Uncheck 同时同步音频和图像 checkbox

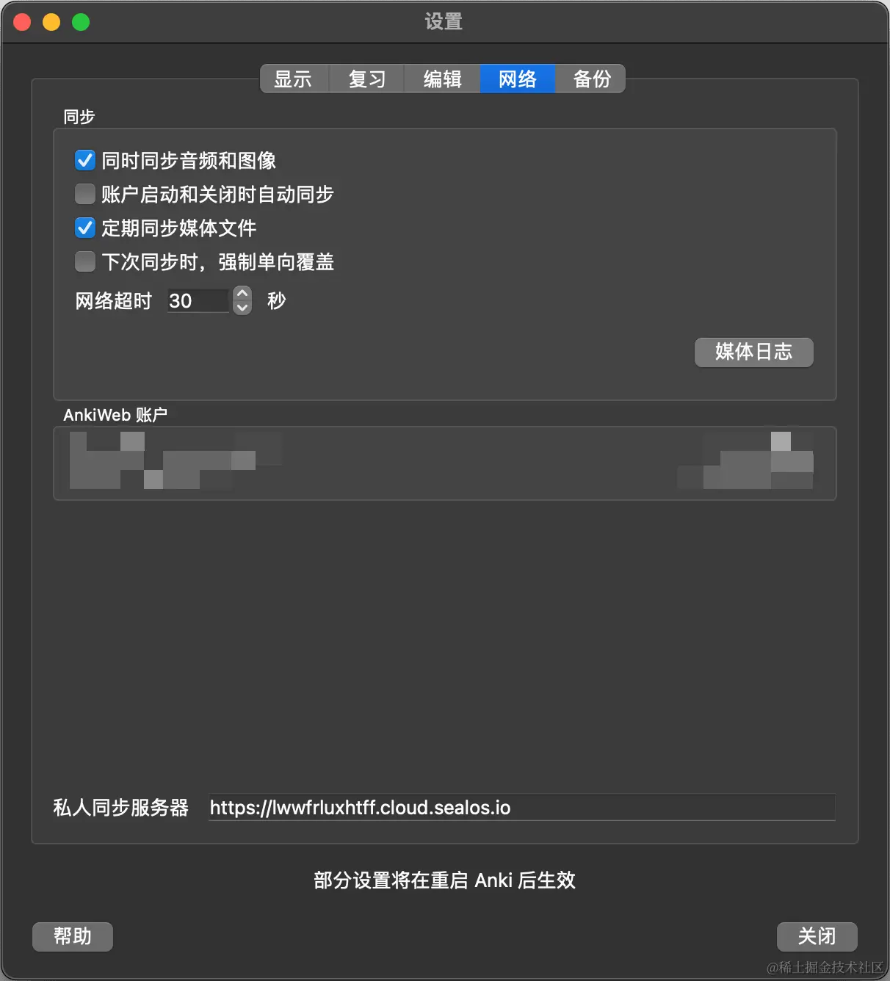pos(85,160)
